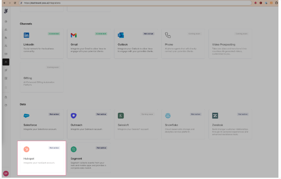Screen dimensions: 281x179
Task: Click the LinkedIn card title
Action: (28, 44)
